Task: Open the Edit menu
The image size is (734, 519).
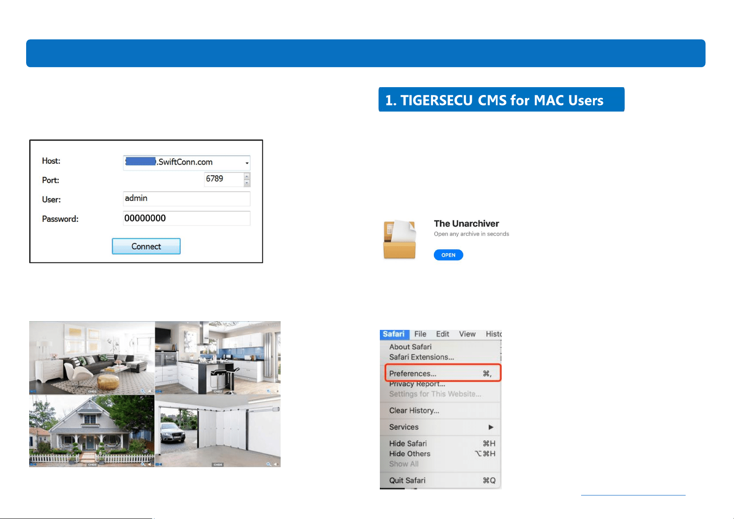Action: coord(443,334)
